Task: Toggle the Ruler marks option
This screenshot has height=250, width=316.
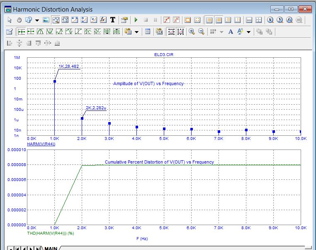Action: [x=187, y=20]
